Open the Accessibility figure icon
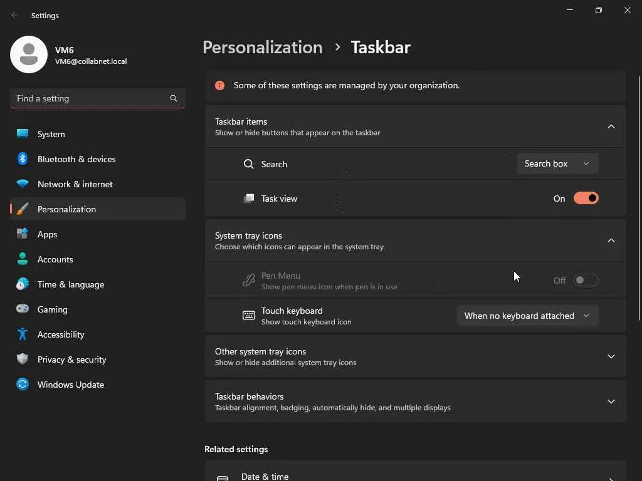642x481 pixels. tap(23, 334)
